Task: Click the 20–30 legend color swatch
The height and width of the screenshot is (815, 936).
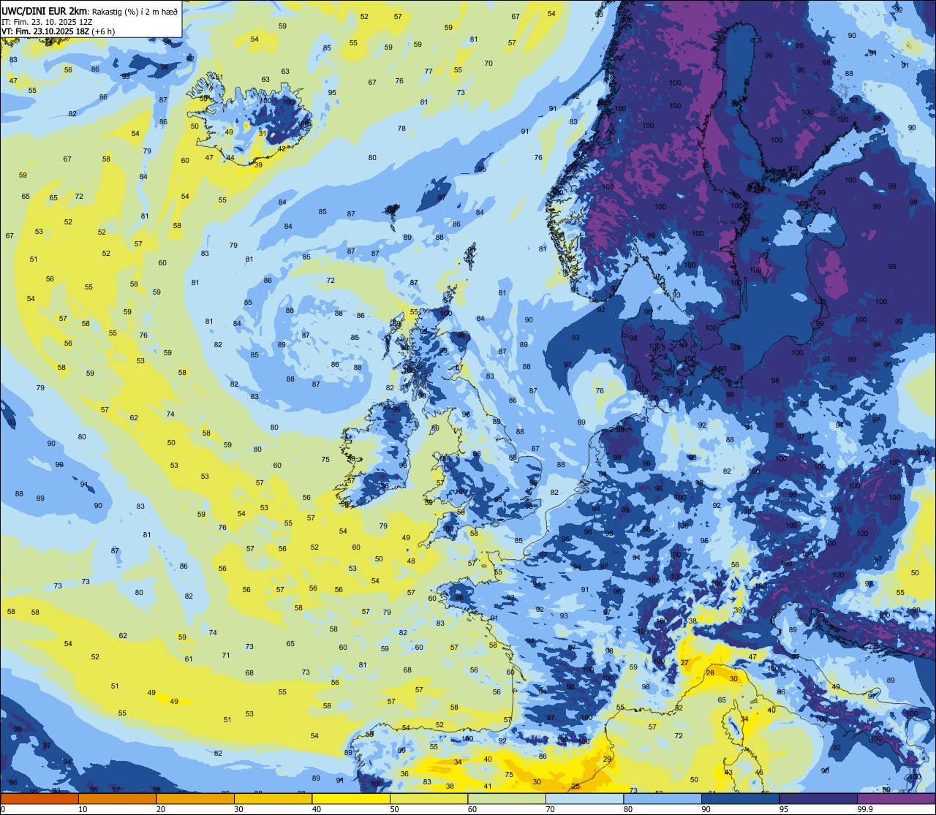Action: click(195, 798)
